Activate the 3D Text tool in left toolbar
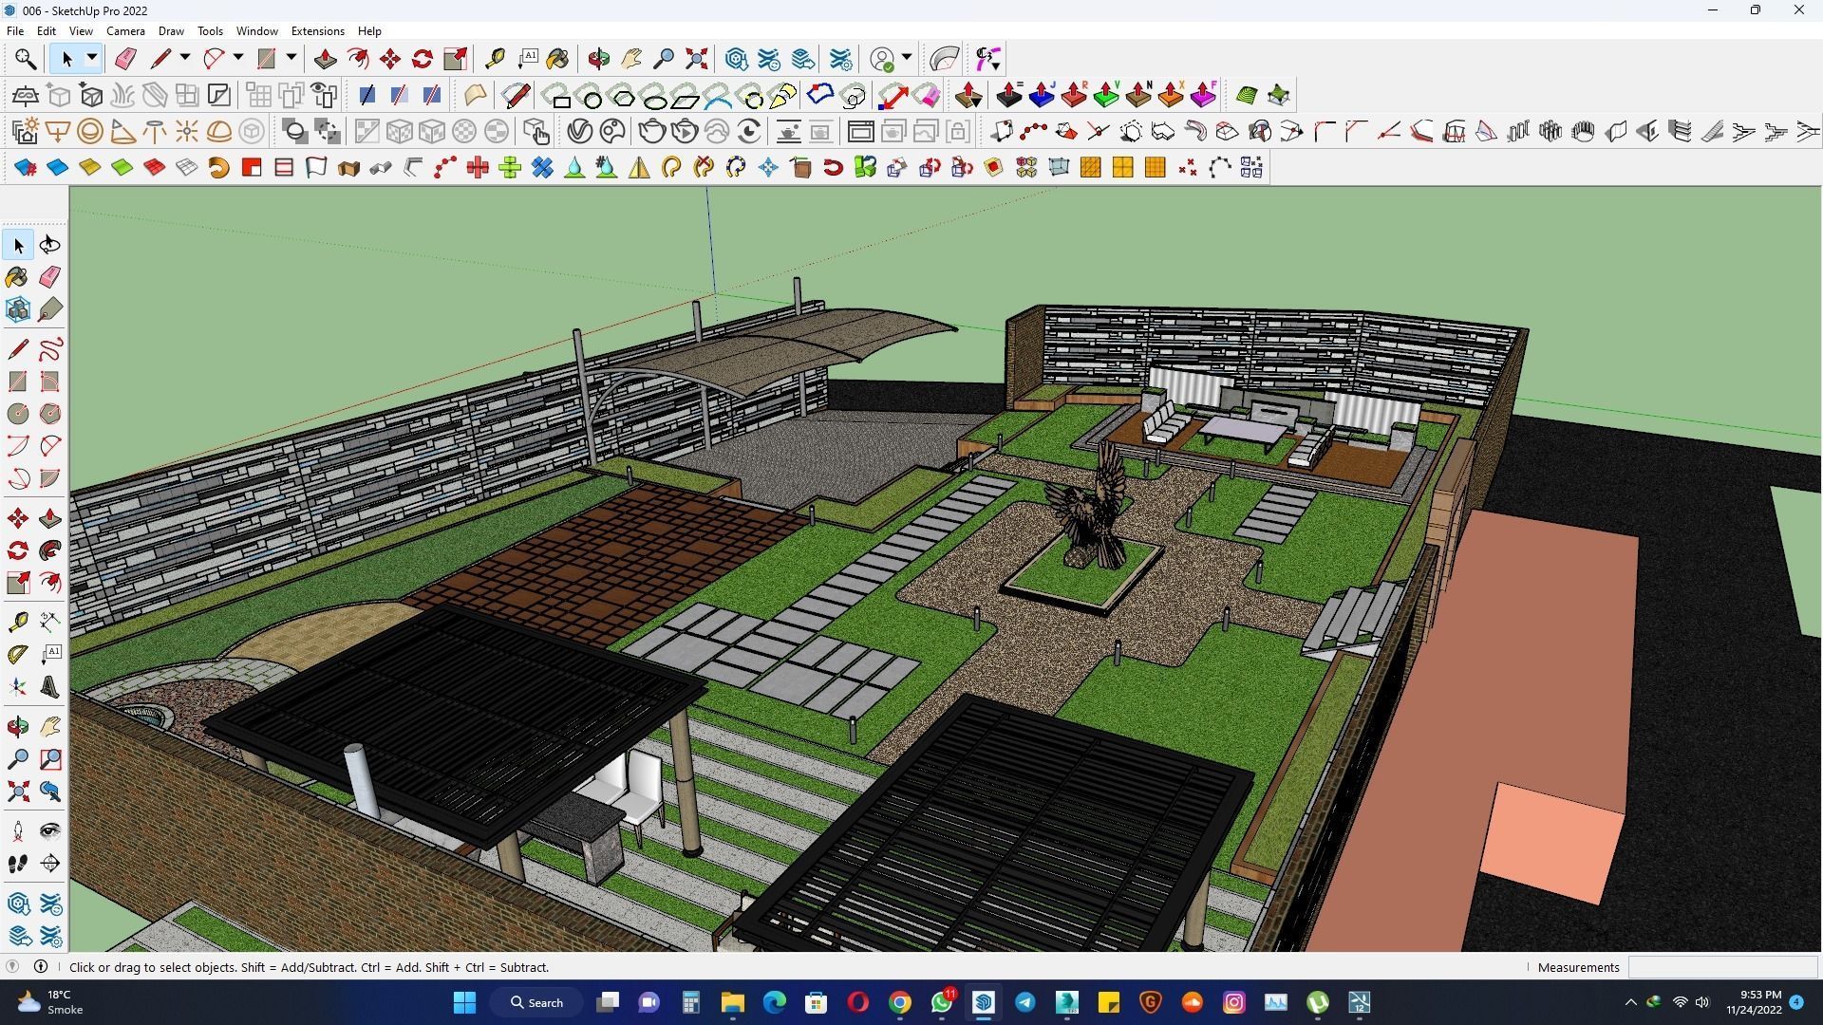Image resolution: width=1823 pixels, height=1025 pixels. [x=50, y=688]
